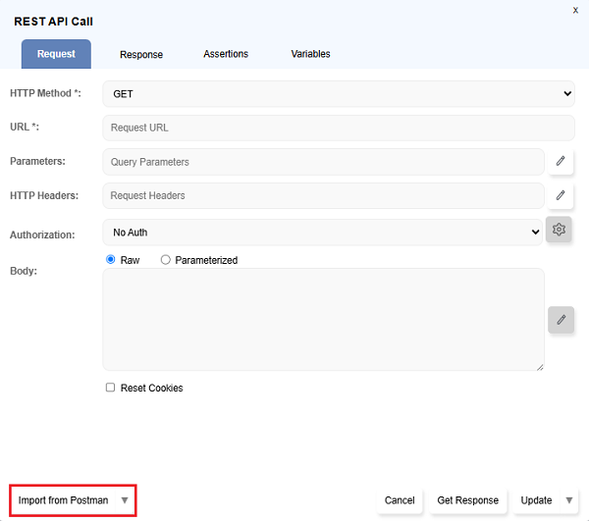Go to the Variables tab
This screenshot has height=521, width=589.
pos(310,54)
